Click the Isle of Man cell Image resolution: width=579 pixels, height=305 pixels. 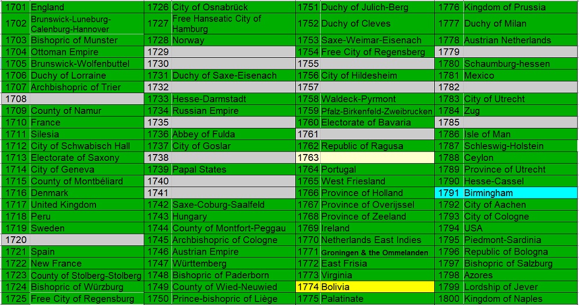521,134
